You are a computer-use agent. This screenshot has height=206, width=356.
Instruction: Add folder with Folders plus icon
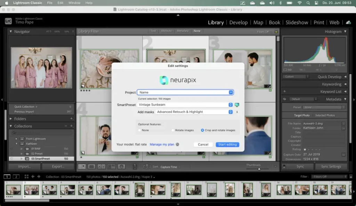(x=71, y=119)
